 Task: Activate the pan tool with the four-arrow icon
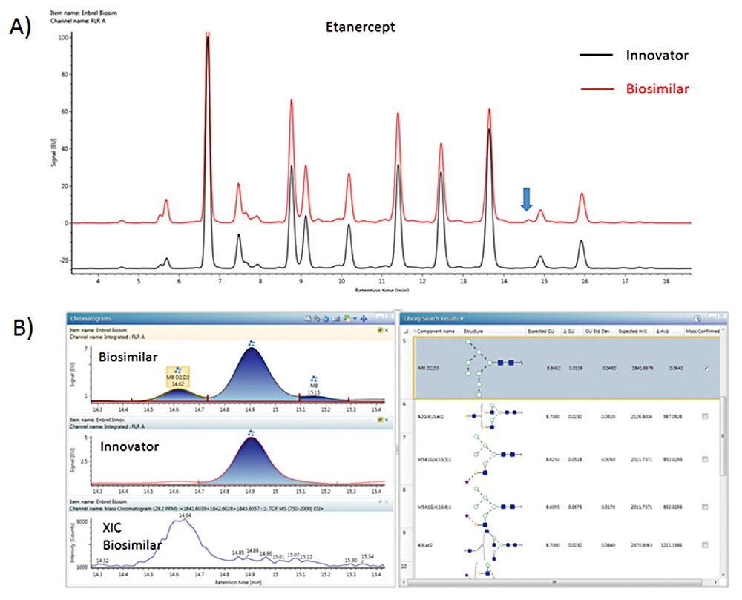[x=363, y=317]
